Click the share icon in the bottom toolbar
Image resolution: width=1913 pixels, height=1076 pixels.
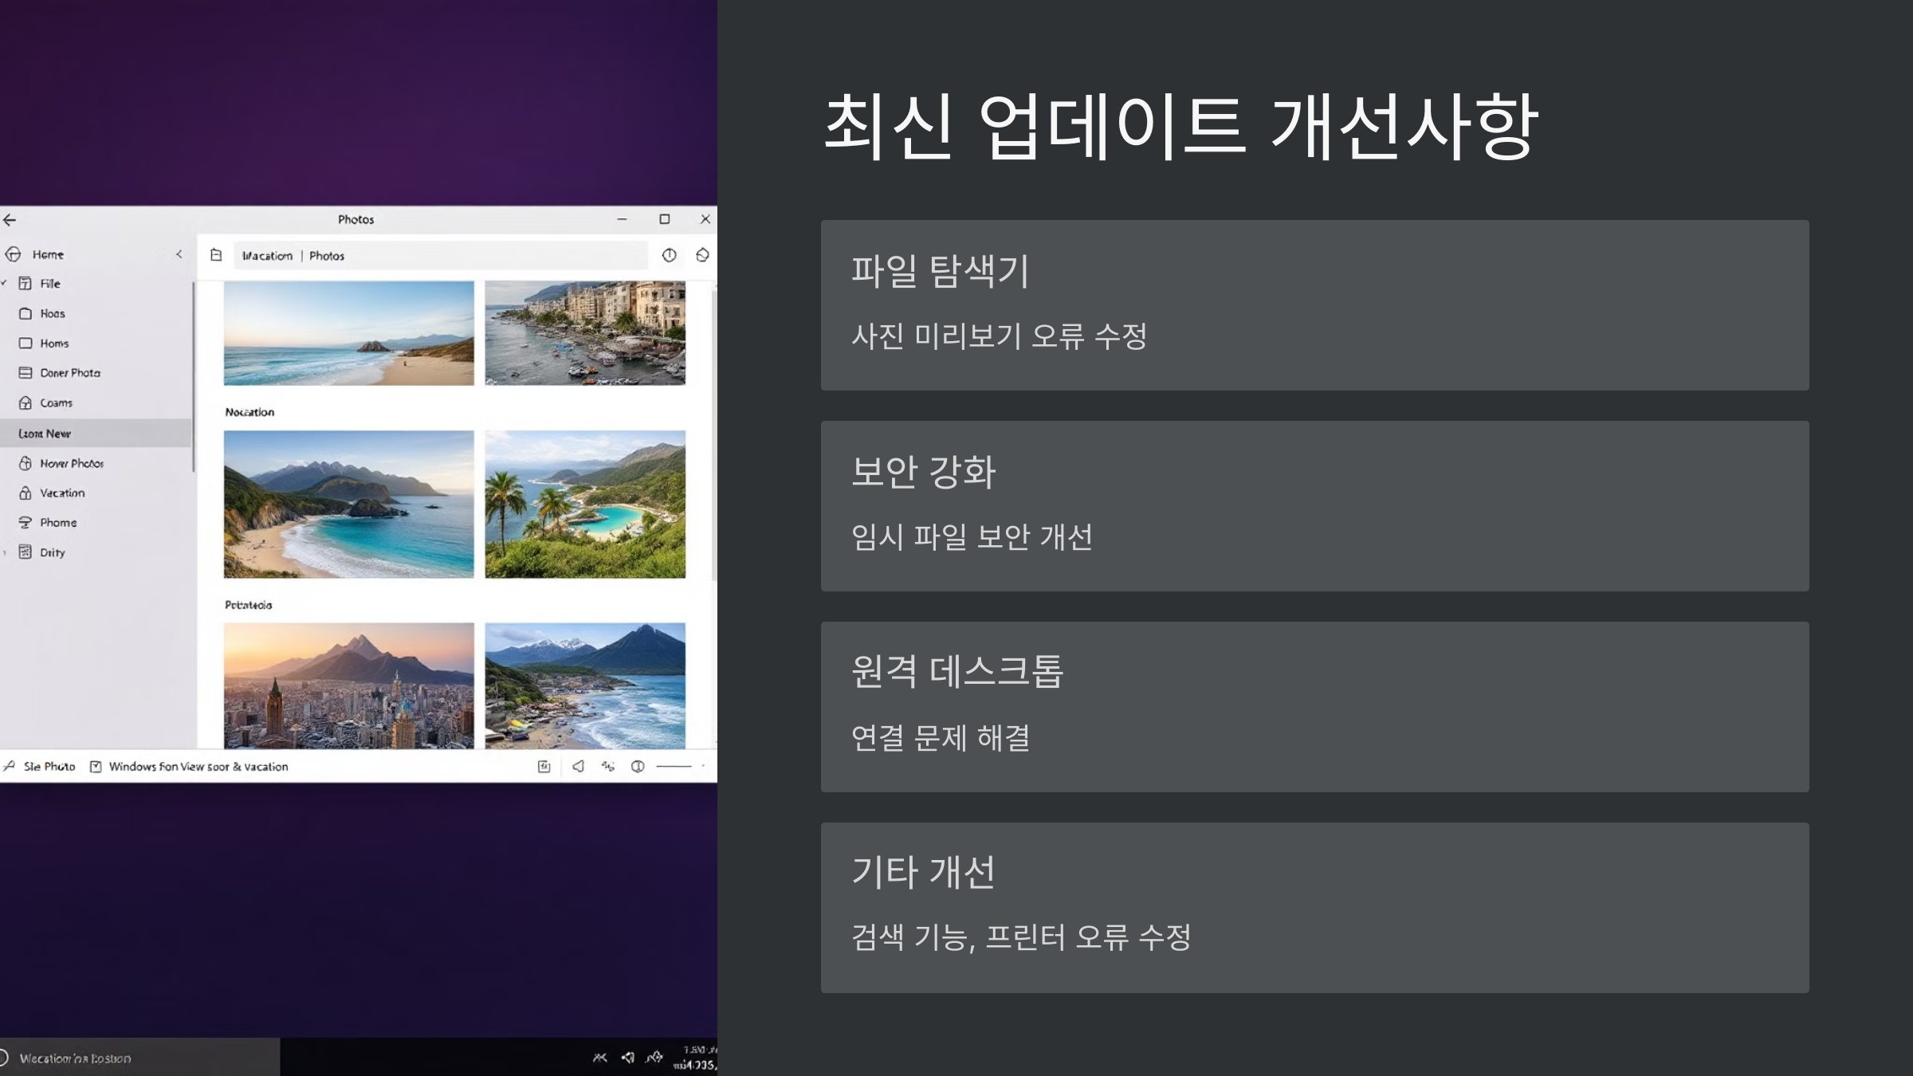(x=579, y=766)
